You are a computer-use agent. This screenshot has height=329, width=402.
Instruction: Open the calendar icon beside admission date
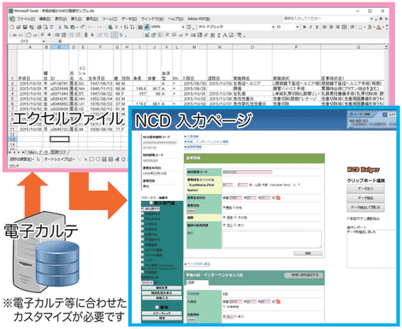278,302
